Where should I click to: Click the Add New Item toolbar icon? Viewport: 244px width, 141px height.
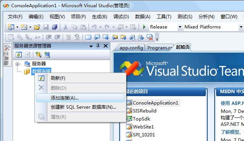(24, 27)
